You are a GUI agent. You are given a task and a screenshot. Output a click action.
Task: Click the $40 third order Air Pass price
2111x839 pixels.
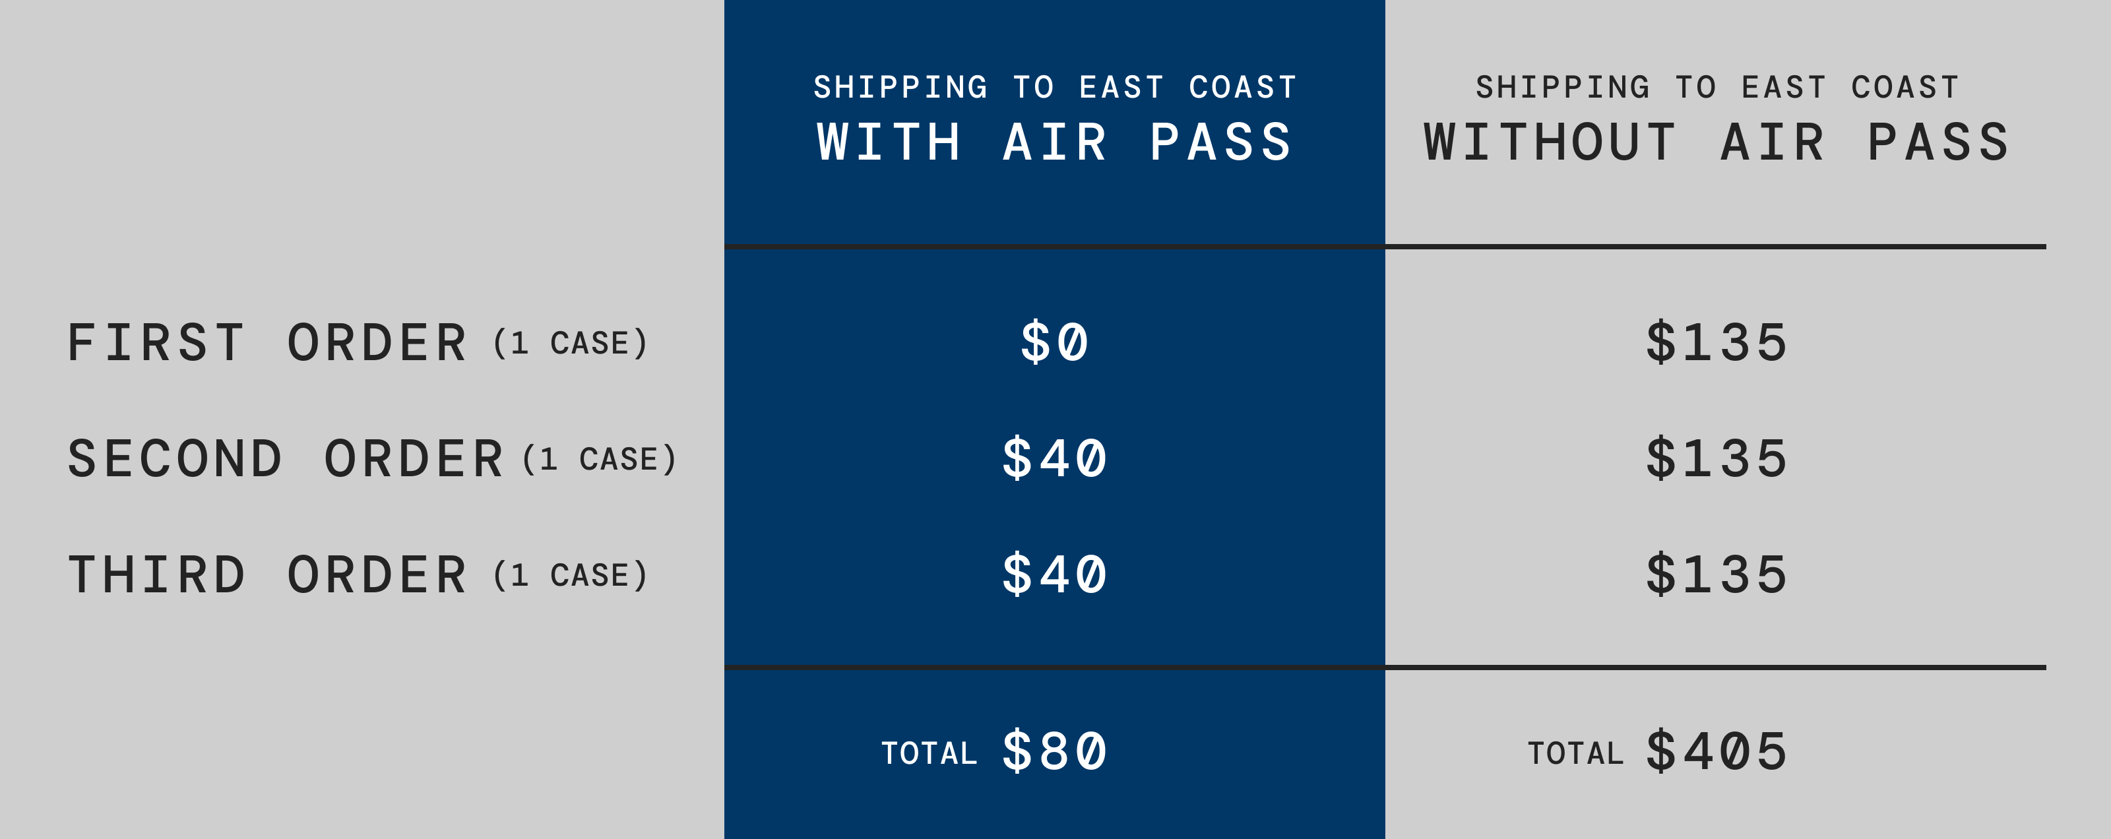[x=1055, y=575]
